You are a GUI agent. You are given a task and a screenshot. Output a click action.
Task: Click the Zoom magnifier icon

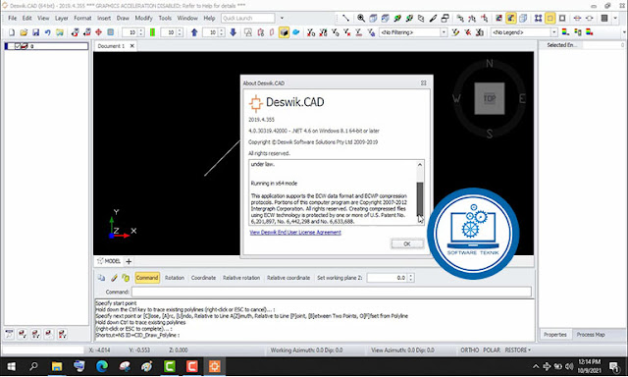coord(361,18)
